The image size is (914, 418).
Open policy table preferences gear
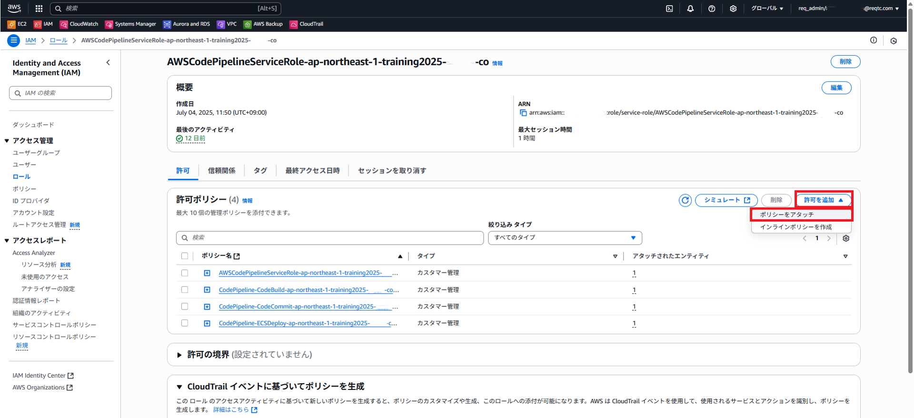[846, 239]
